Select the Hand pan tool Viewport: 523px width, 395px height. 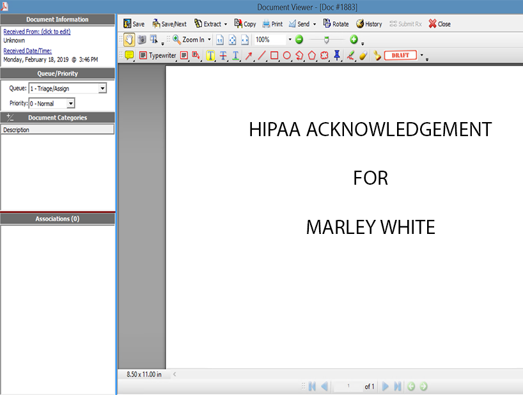129,40
